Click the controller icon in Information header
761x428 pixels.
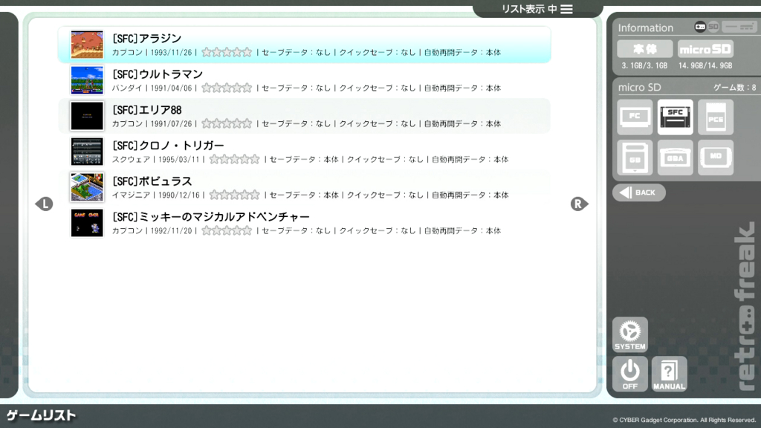700,27
